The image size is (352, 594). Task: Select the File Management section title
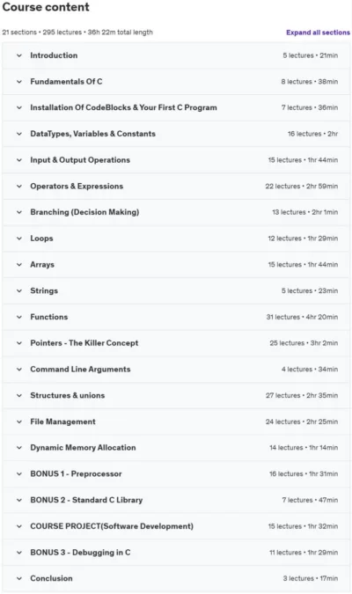point(62,422)
